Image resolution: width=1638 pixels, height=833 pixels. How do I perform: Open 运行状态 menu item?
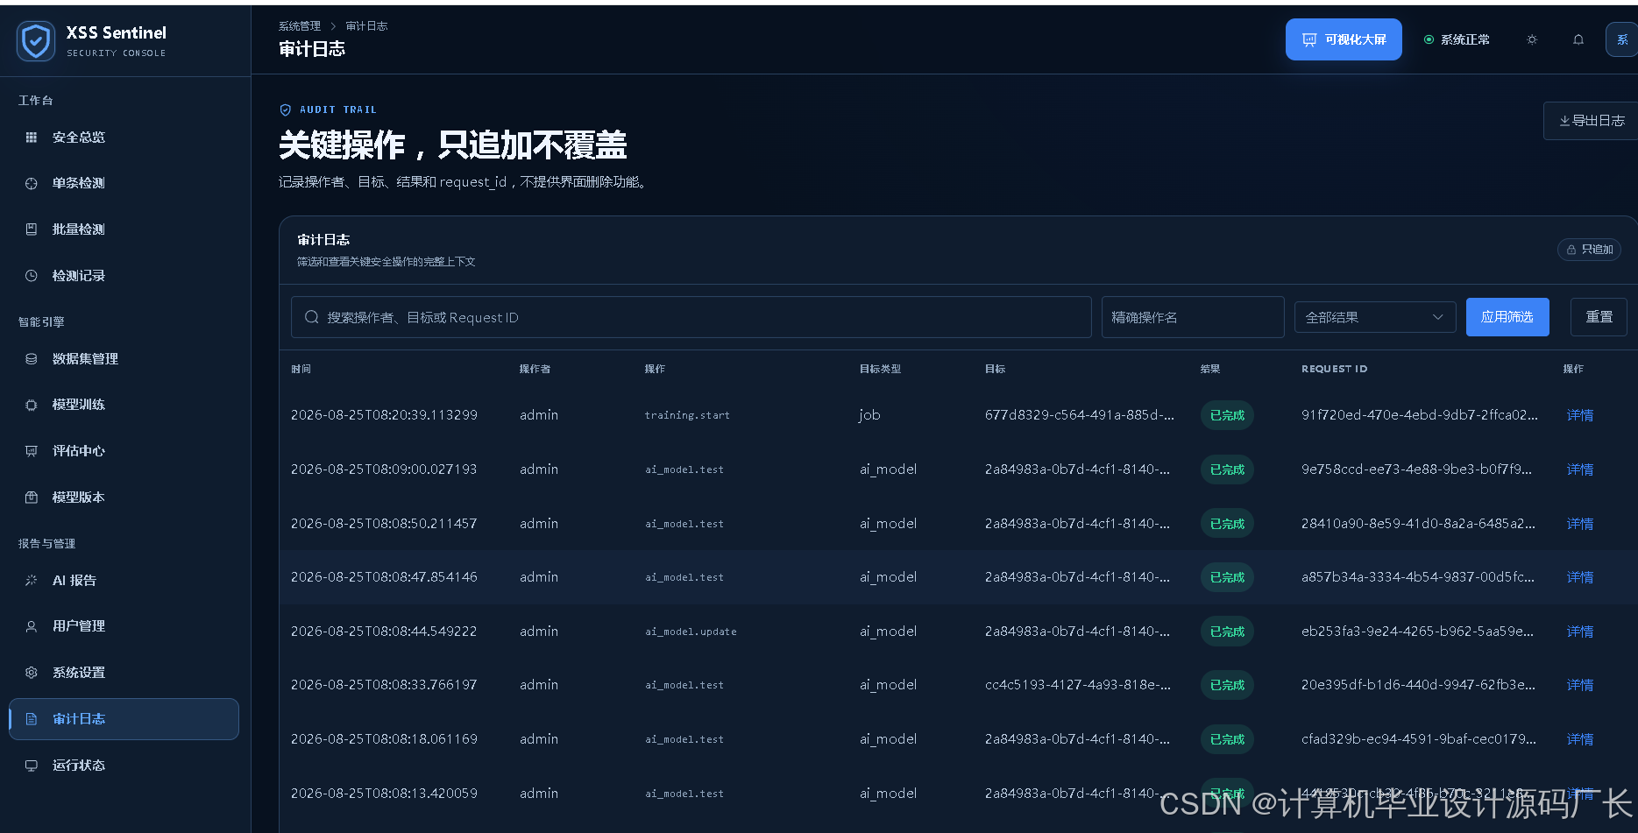click(124, 766)
